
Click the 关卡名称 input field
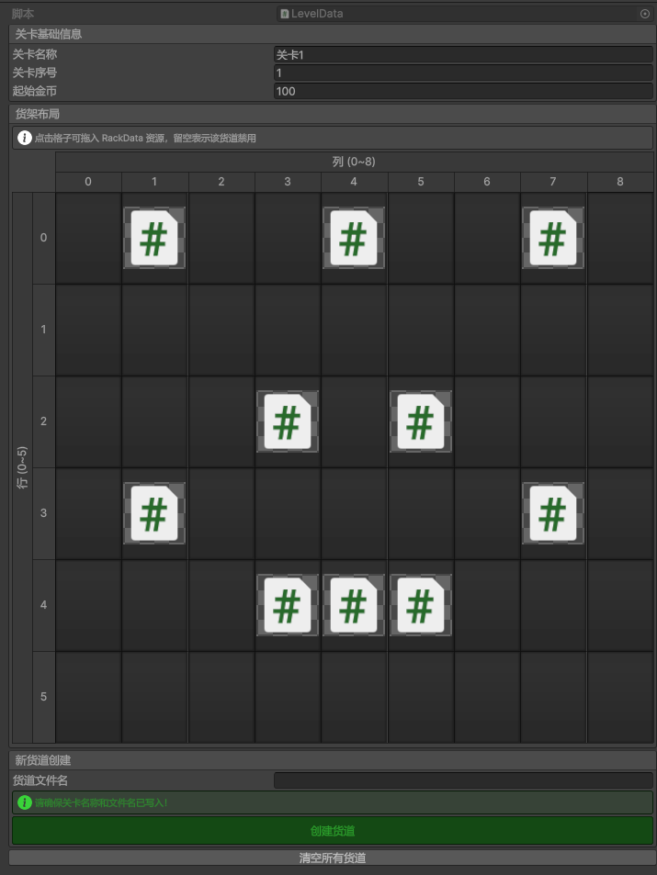pyautogui.click(x=463, y=54)
